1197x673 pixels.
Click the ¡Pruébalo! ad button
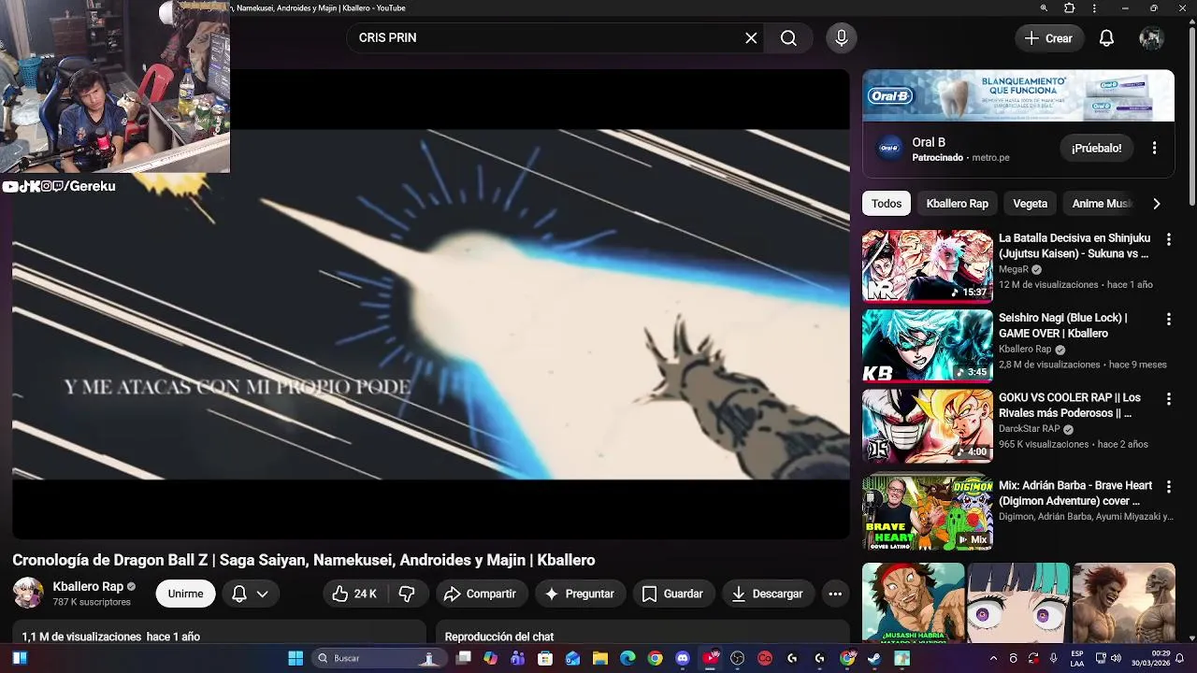(x=1096, y=148)
